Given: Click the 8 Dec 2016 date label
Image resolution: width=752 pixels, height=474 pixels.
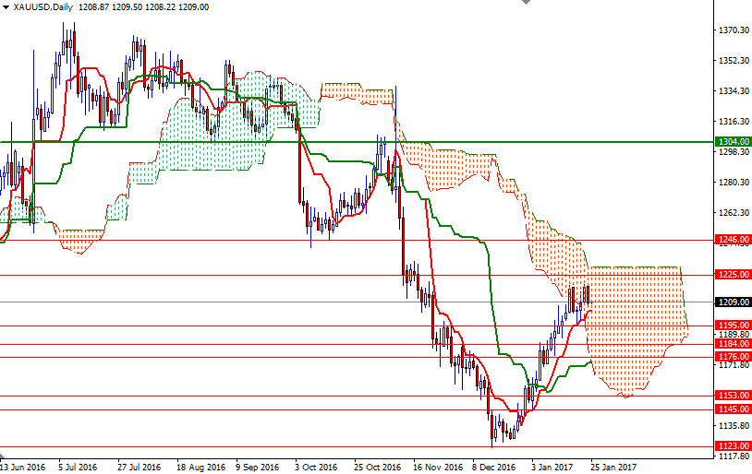Looking at the screenshot, I should tap(493, 468).
